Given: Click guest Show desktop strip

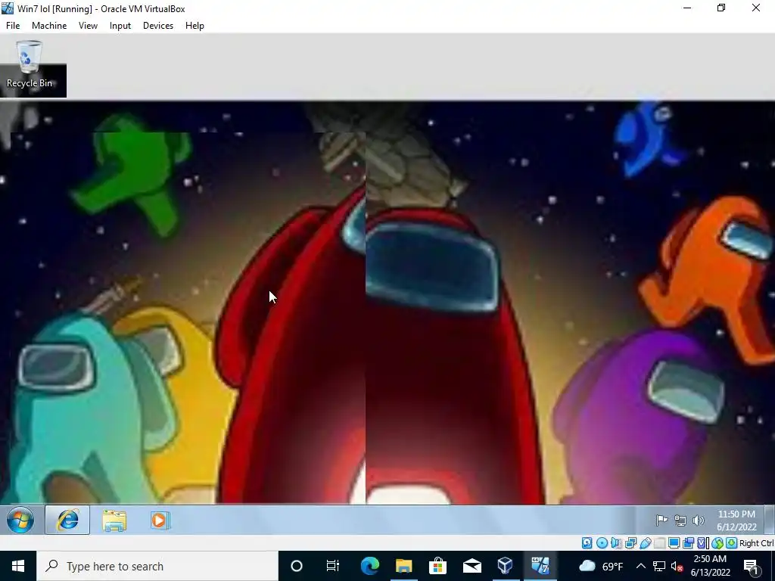Looking at the screenshot, I should (769, 520).
